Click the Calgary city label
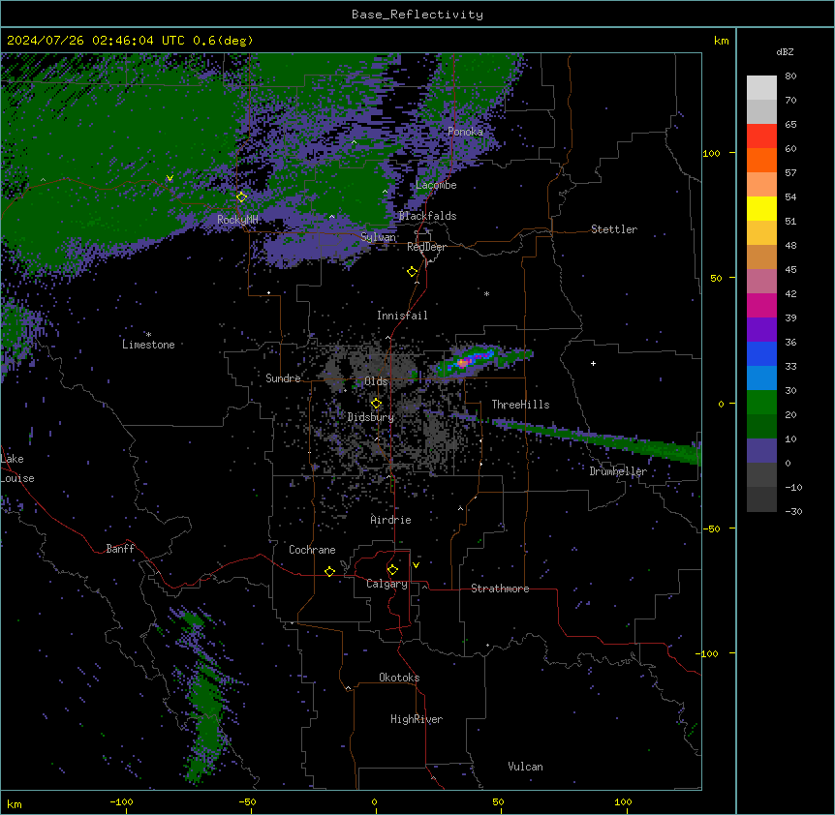Screen dimensions: 835x815 click(x=387, y=584)
